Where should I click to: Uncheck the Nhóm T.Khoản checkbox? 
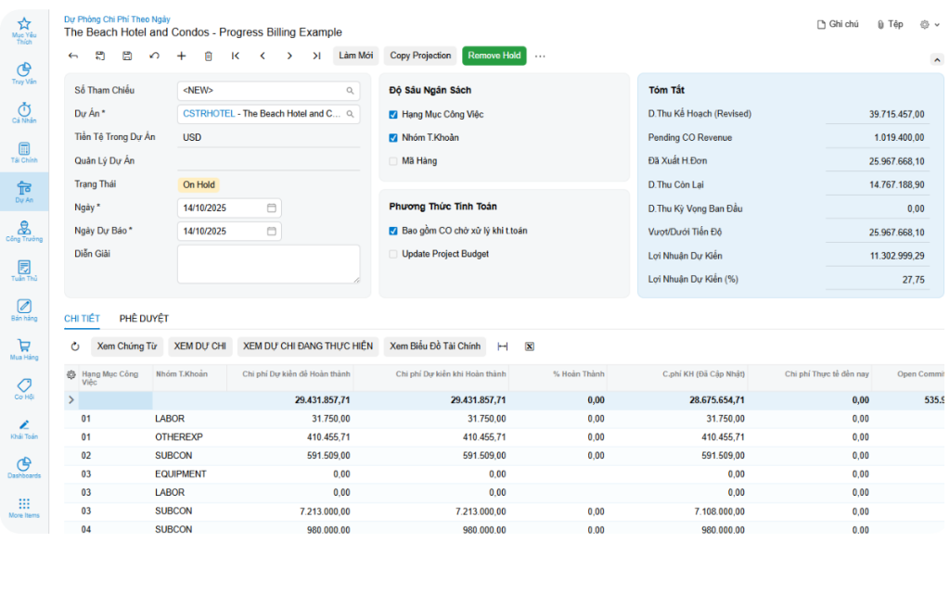click(x=393, y=138)
